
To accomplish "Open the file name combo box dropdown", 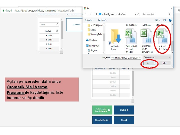I will click(x=140, y=58).
